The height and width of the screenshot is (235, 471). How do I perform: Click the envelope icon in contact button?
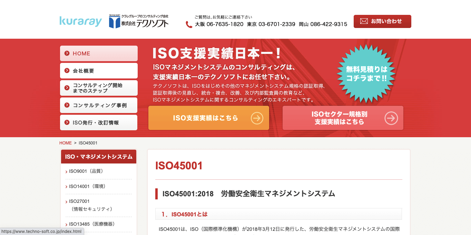(x=364, y=21)
